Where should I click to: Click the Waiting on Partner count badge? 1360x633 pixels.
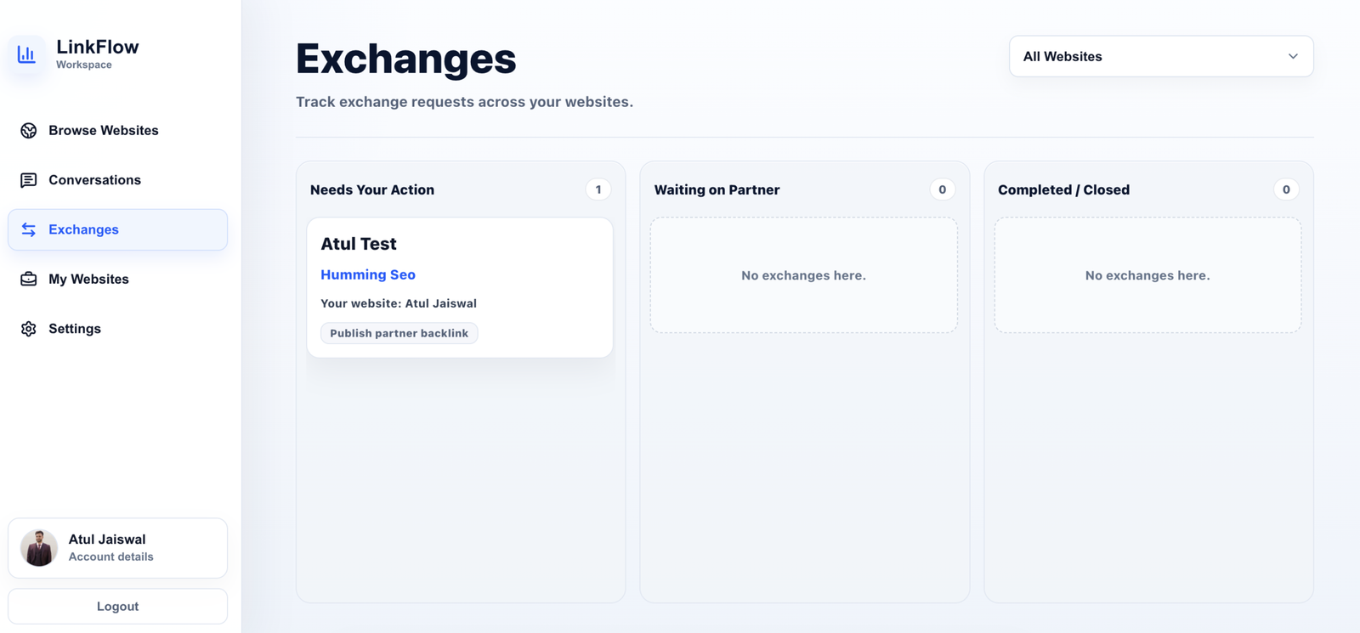[942, 189]
